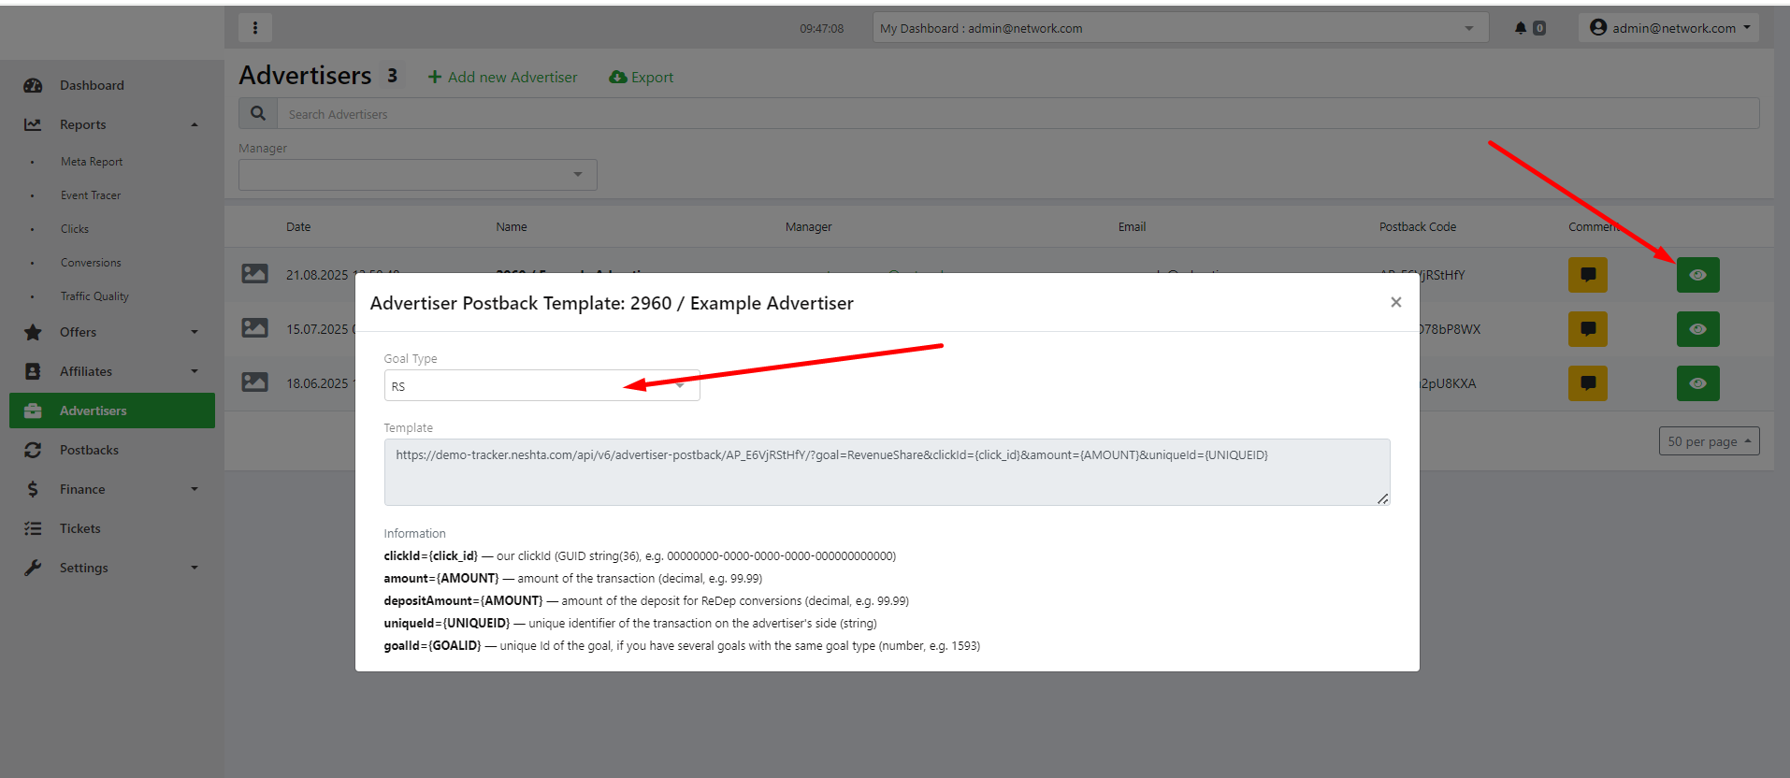
Task: Click the yellow comment icon in third row
Action: (x=1587, y=383)
